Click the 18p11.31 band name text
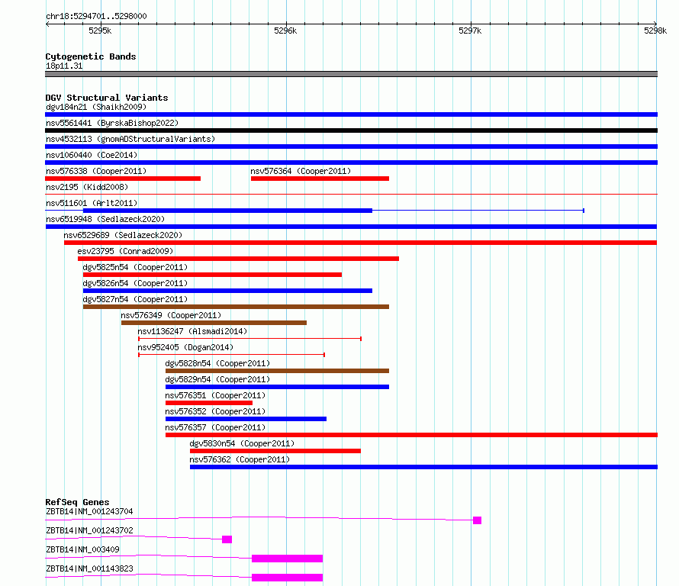Viewport: 679px width, 586px height. click(x=64, y=66)
